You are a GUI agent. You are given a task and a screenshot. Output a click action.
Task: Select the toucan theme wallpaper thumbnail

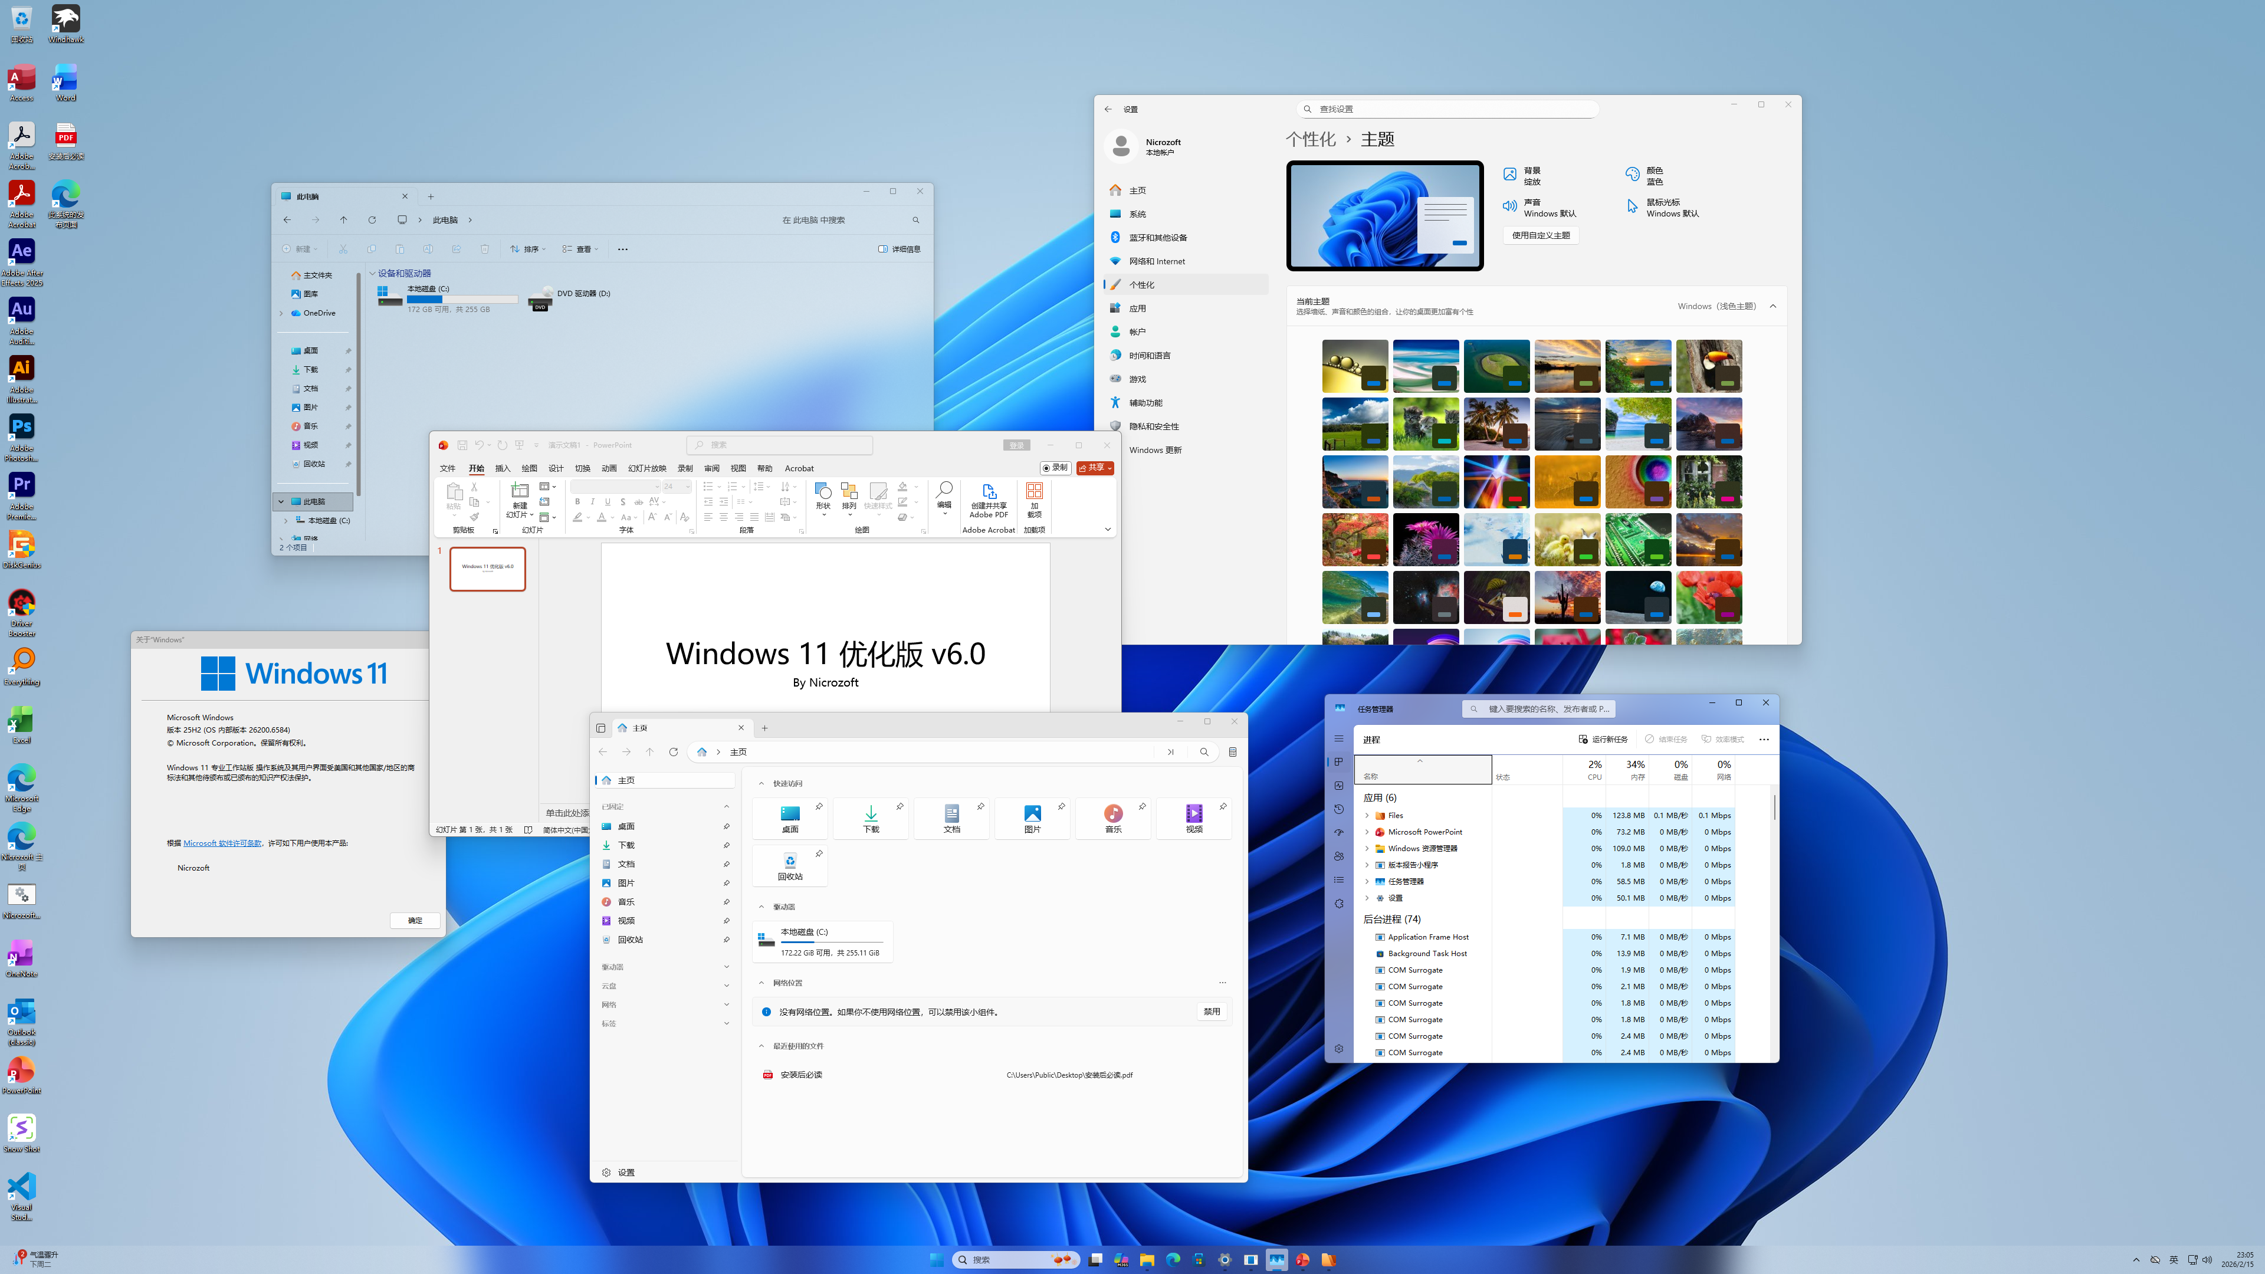(1708, 366)
